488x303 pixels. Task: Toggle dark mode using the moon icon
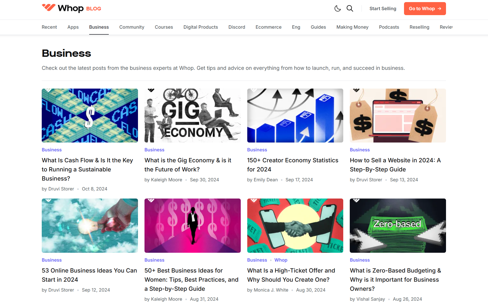[x=338, y=8]
